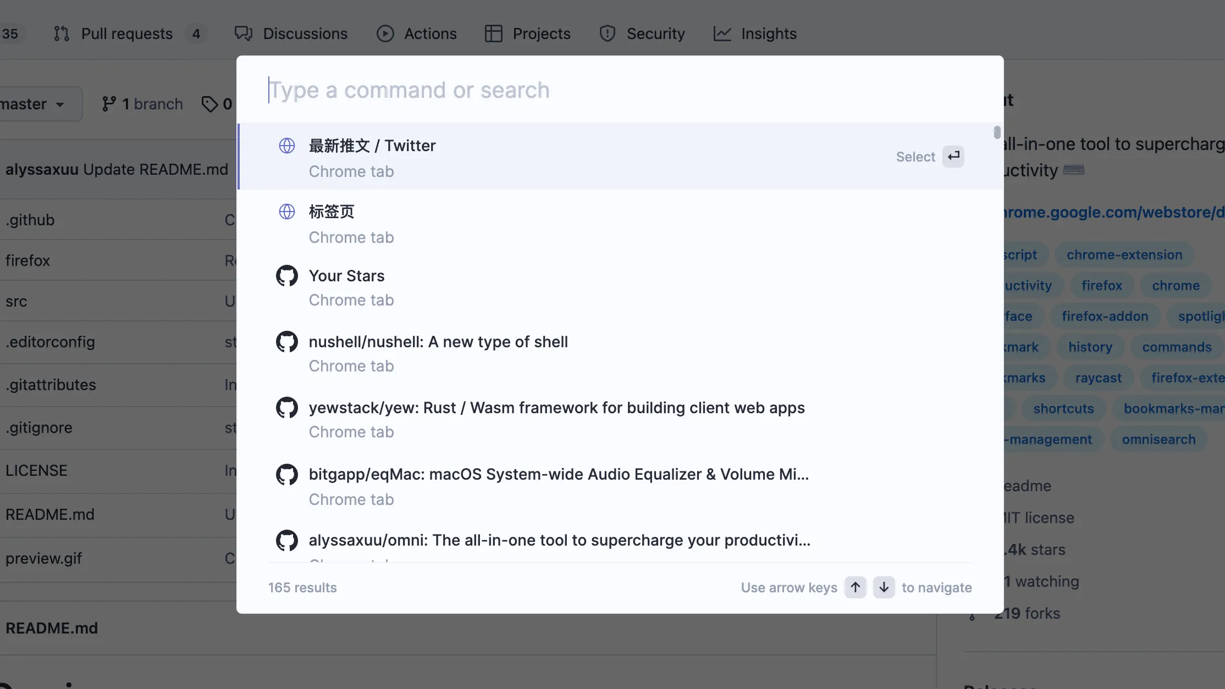This screenshot has width=1225, height=689.
Task: Open the Pull requests tab
Action: point(126,34)
